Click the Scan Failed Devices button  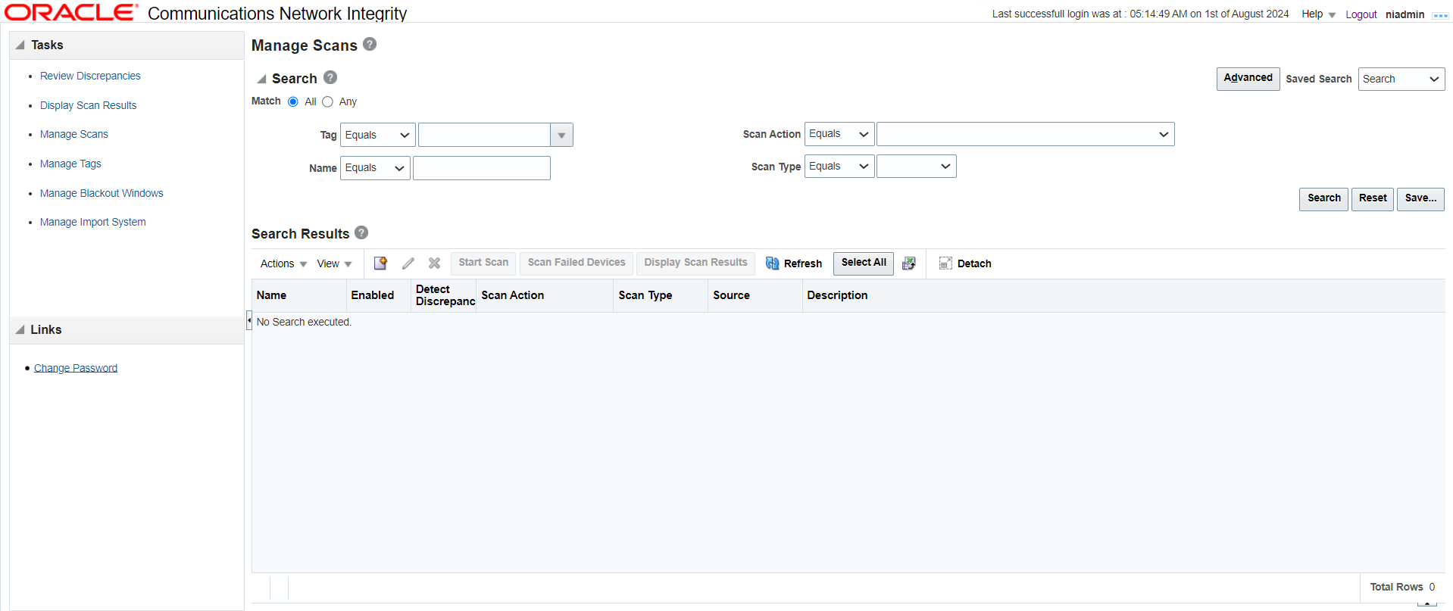[577, 263]
